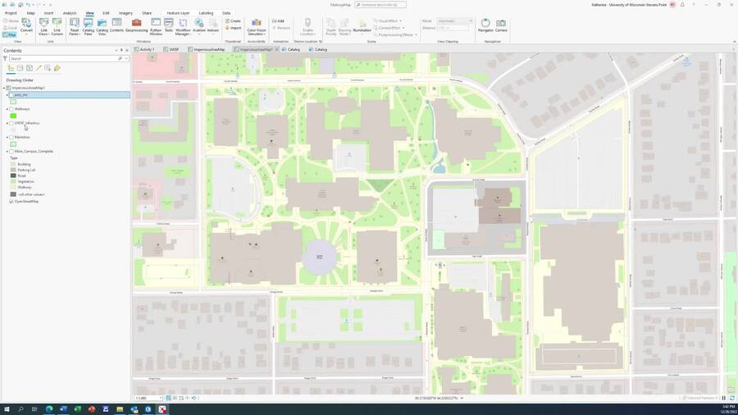738x415 pixels.
Task: Click the Vegetation legend swatch
Action: point(13,181)
